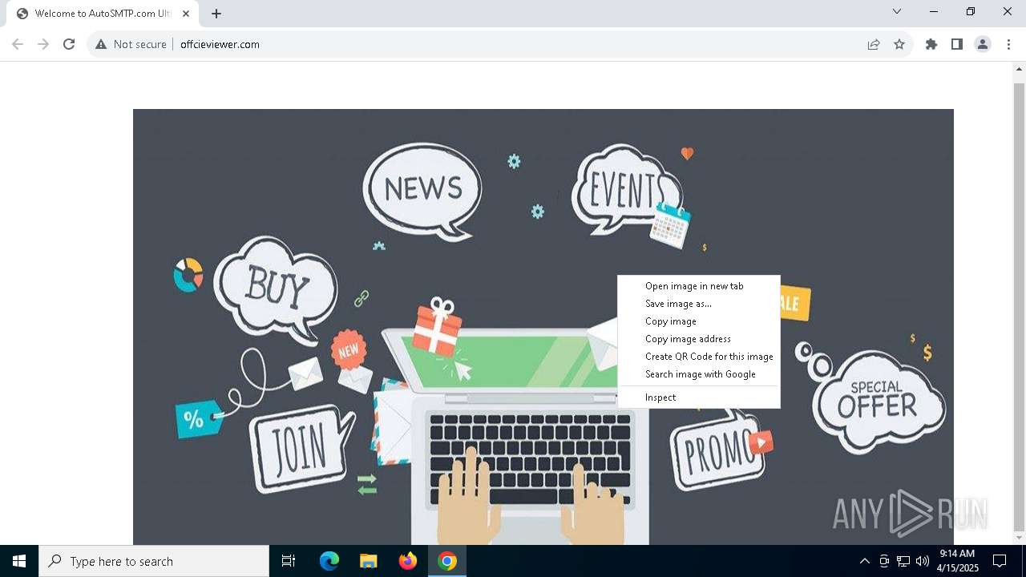Choose Copy image
Screen dimensions: 1026x577
[698, 321]
